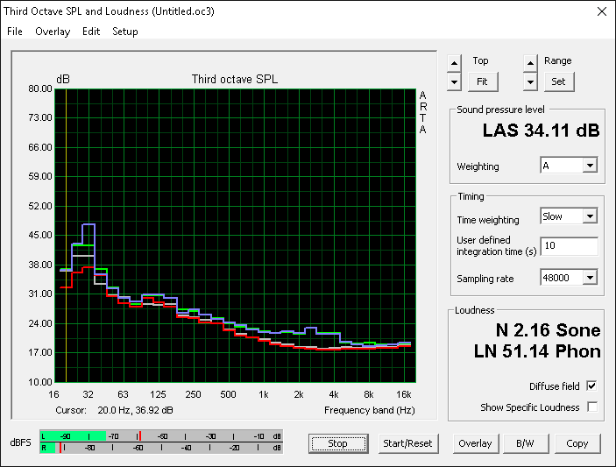Click the N 2.16 Sone loudness value
Viewport: 616px width, 467px height.
548,330
